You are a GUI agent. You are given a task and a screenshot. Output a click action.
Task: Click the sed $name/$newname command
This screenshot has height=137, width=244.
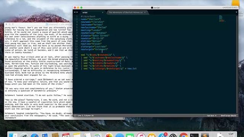click(98, 55)
